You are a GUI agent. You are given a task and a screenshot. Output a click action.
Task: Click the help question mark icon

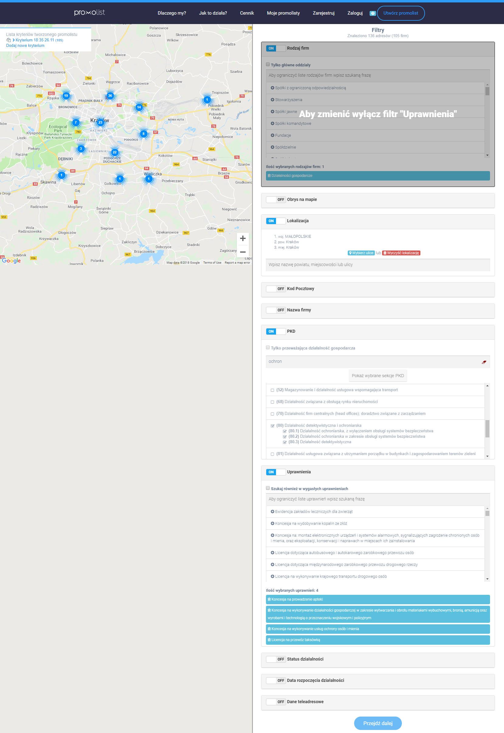372,13
